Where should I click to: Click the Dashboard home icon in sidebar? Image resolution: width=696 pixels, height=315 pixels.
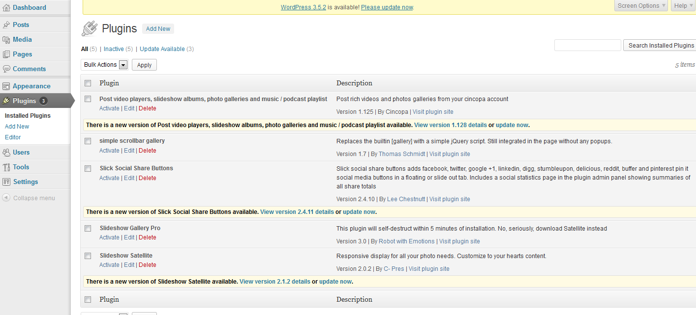pos(6,7)
